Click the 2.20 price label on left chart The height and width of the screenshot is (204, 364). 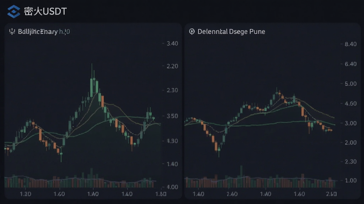tap(172, 66)
